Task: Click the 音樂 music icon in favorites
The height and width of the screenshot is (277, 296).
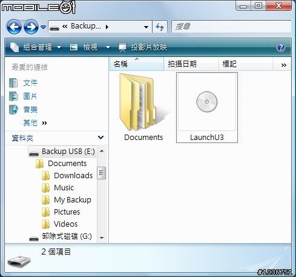Action: click(x=13, y=110)
